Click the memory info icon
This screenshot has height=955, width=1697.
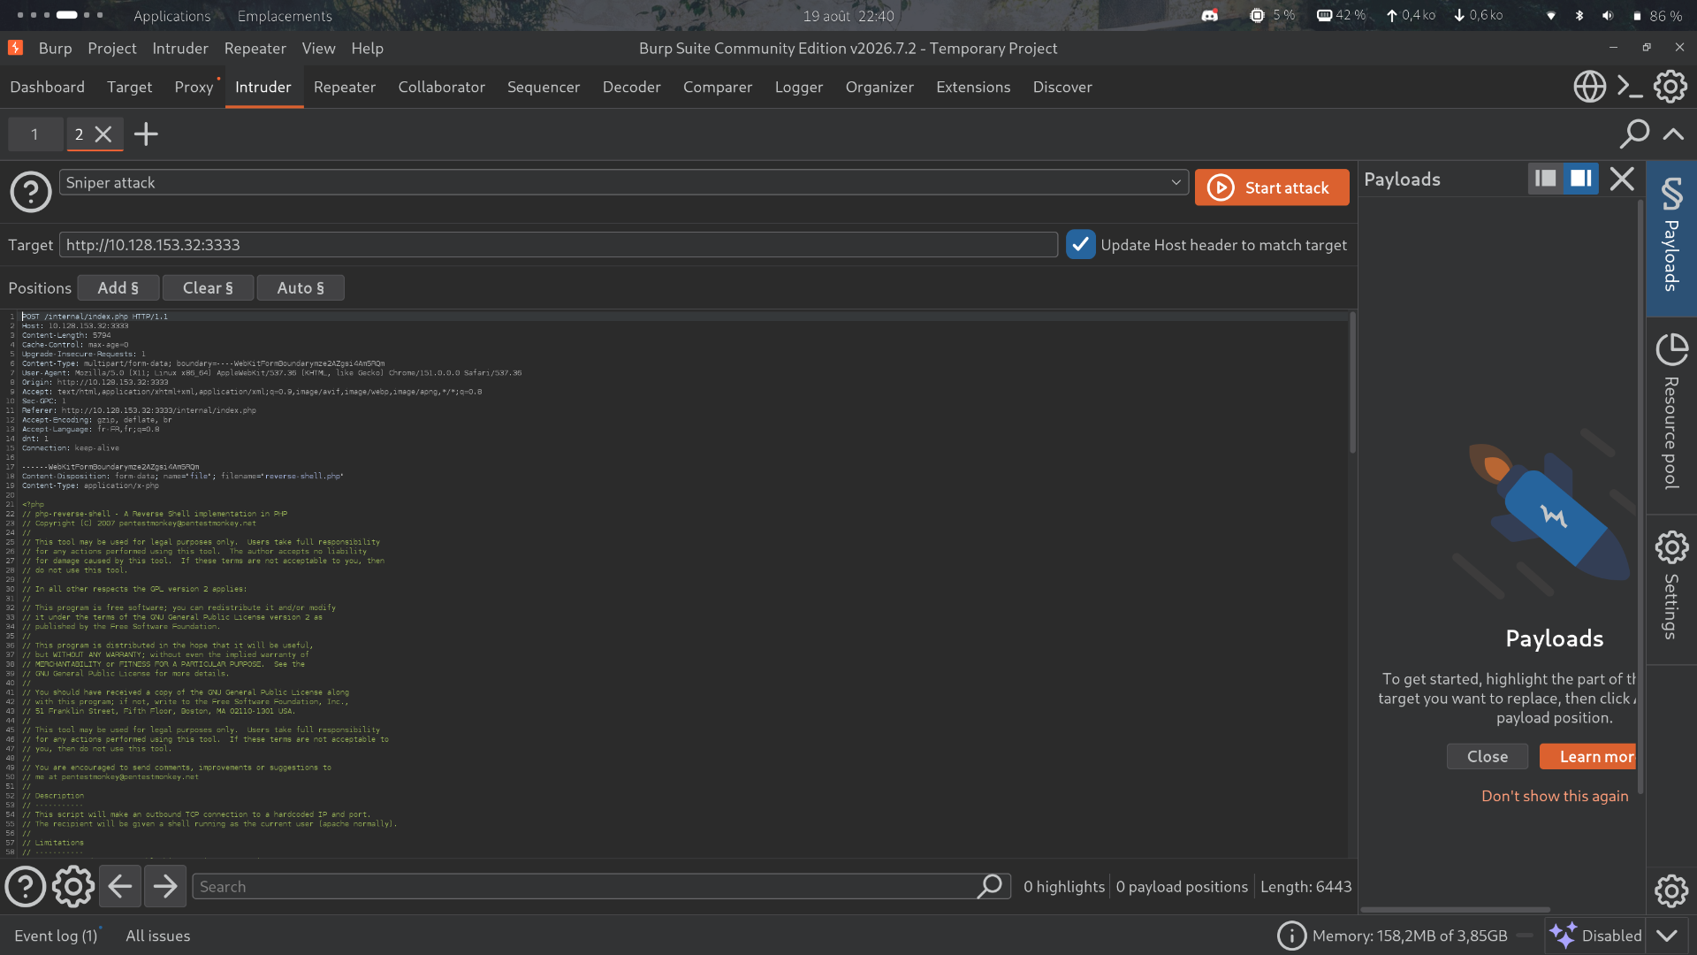1291,936
